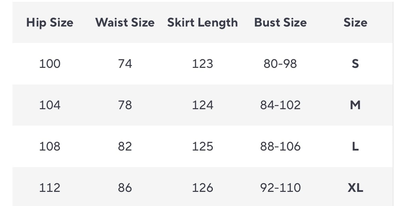406x206 pixels.
Task: Click bust size range 92-110
Action: coord(280,188)
